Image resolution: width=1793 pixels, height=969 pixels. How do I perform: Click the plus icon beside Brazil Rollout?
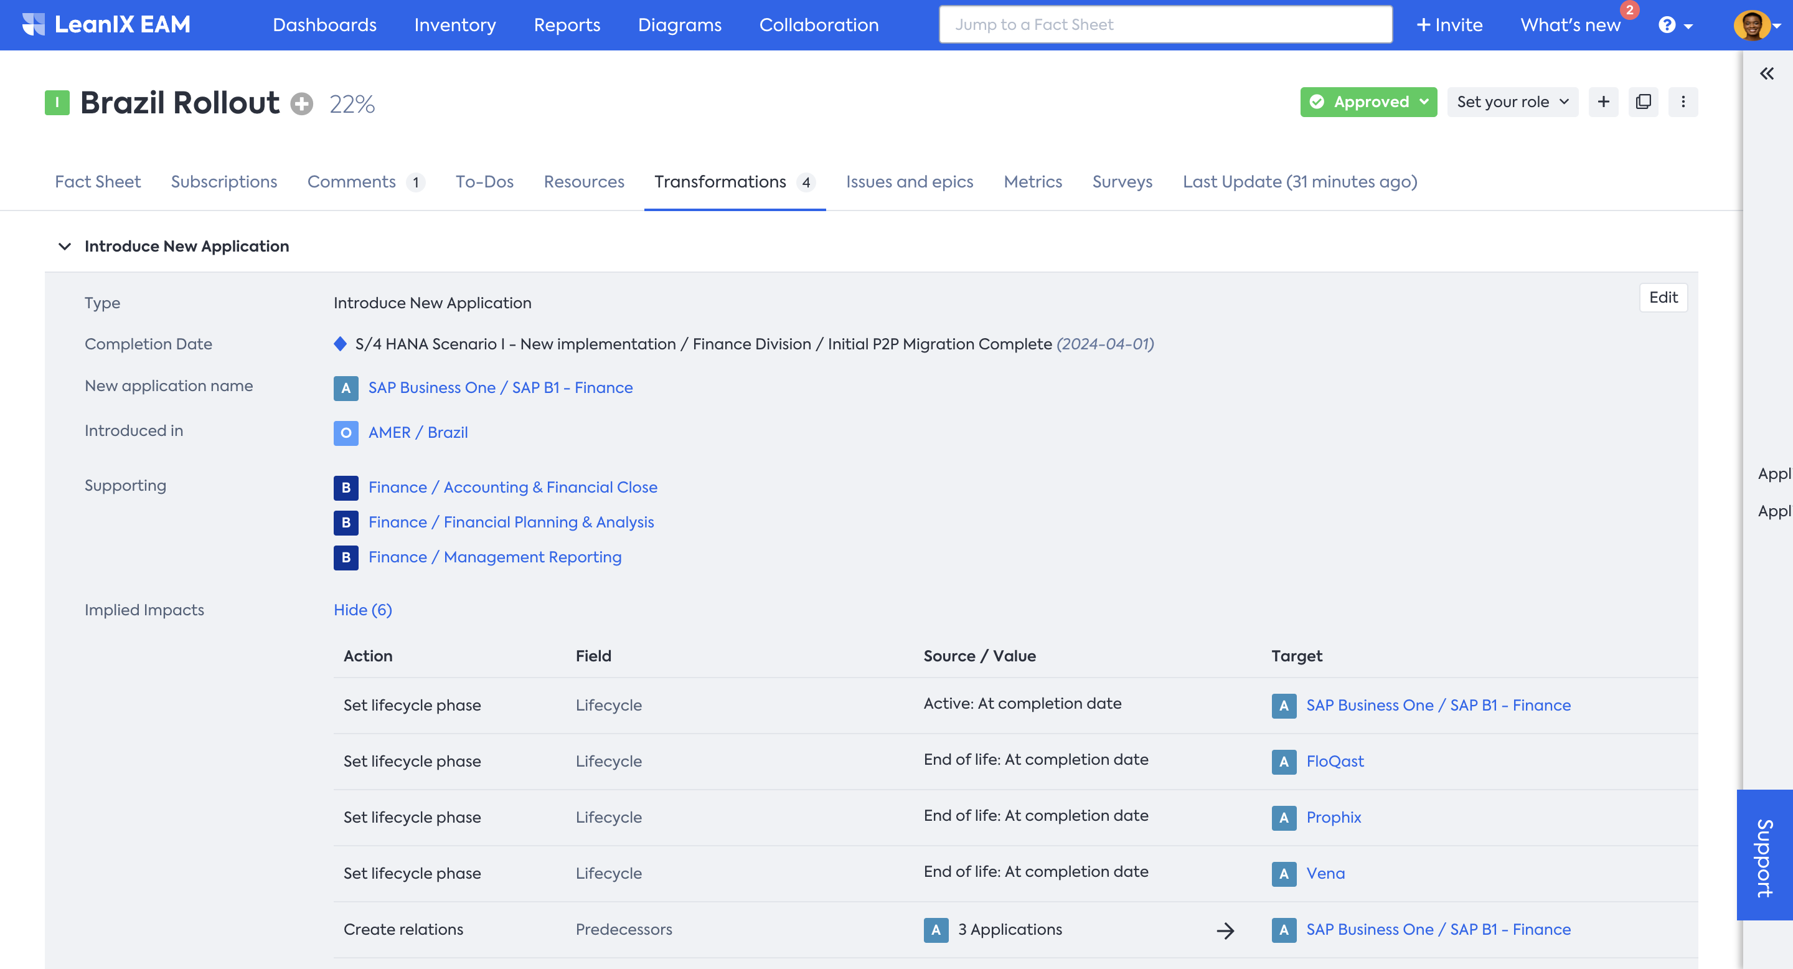point(301,104)
